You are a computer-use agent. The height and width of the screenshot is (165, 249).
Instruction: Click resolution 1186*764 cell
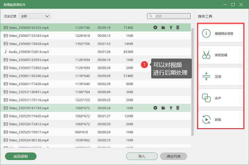(x=83, y=92)
